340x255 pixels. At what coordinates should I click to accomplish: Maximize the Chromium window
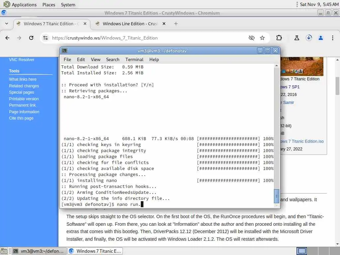(328, 13)
